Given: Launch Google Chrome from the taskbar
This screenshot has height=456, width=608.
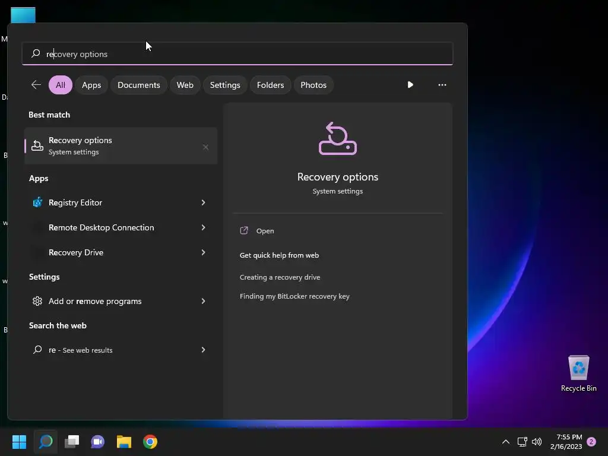Looking at the screenshot, I should 150,442.
